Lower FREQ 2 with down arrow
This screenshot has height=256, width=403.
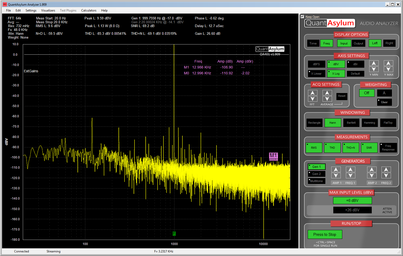pos(386,176)
